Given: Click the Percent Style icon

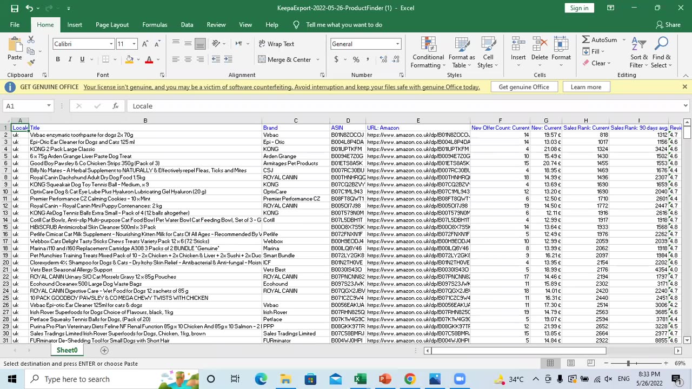Looking at the screenshot, I should pos(356,59).
